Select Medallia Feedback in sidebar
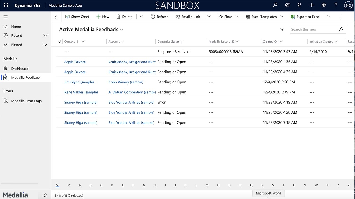Image resolution: width=355 pixels, height=199 pixels. 26,77
